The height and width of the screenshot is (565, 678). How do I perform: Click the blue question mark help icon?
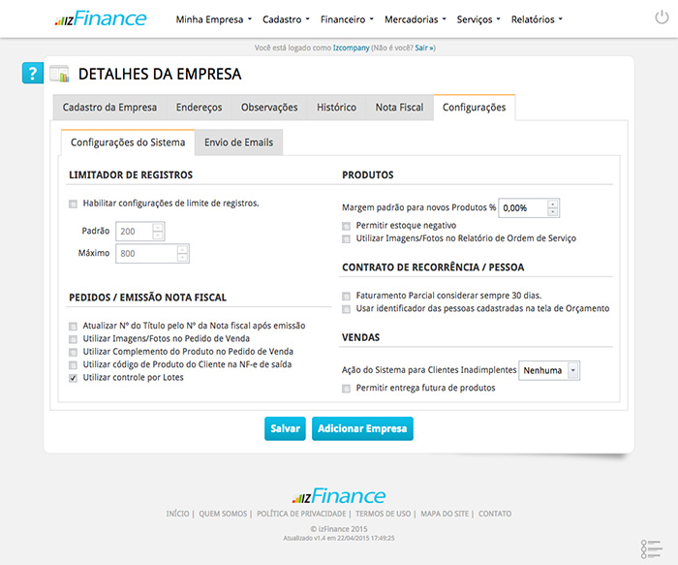[x=33, y=74]
